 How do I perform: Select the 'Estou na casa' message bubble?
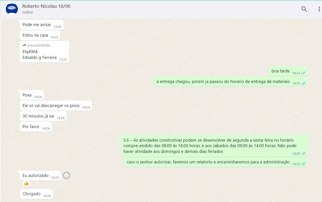tap(35, 35)
